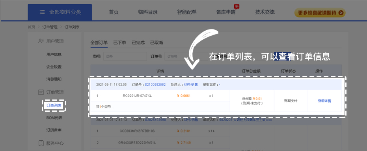Click handler 郑纯-销售 on order S2025493598
This screenshot has width=367, height=151.
(x=191, y=120)
